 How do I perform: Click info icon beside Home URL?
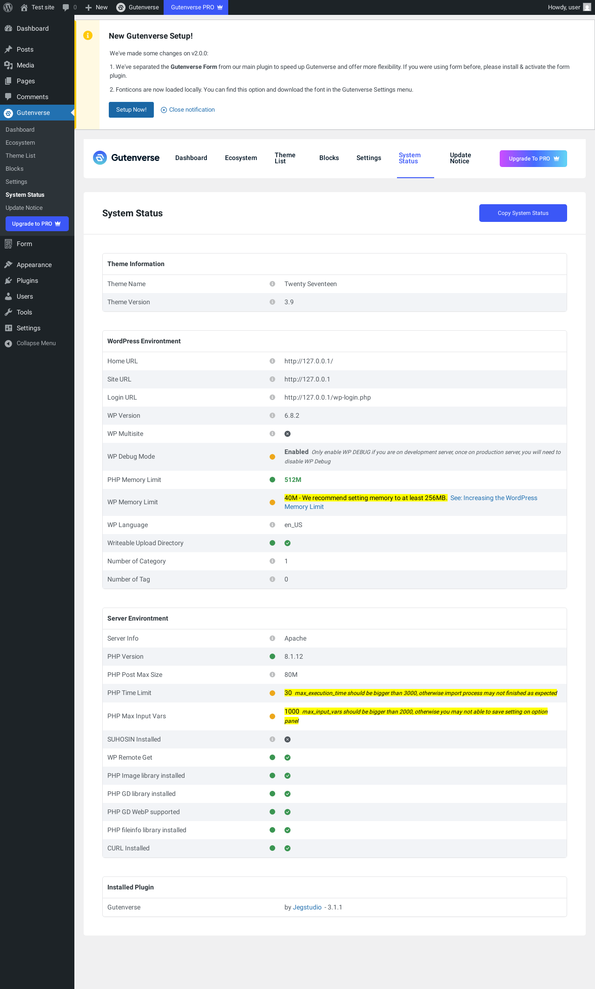click(272, 361)
